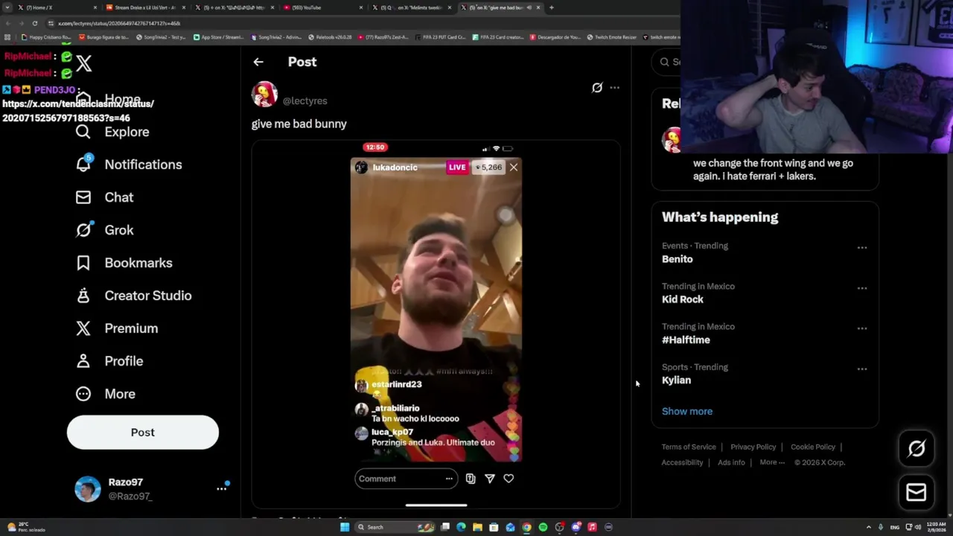The height and width of the screenshot is (536, 953).
Task: Open Grok from the sidebar
Action: coord(104,230)
